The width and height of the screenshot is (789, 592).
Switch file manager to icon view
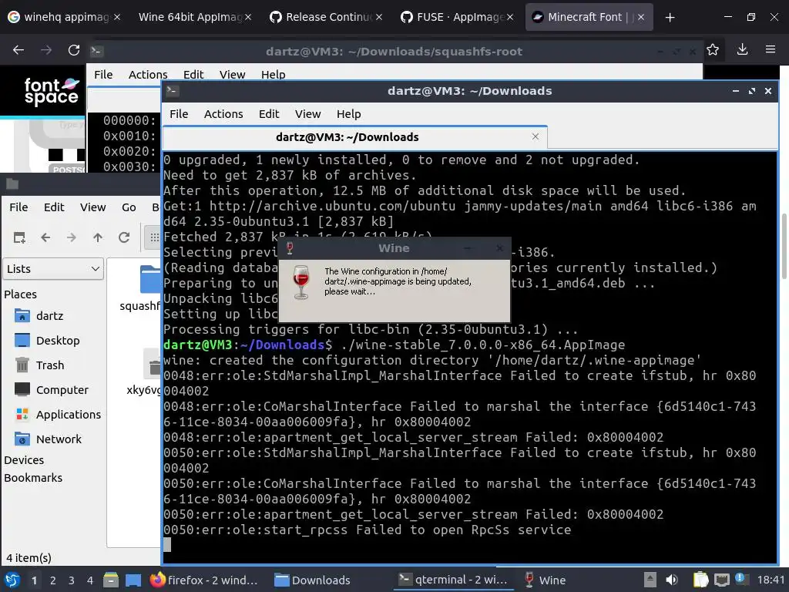[x=153, y=237]
